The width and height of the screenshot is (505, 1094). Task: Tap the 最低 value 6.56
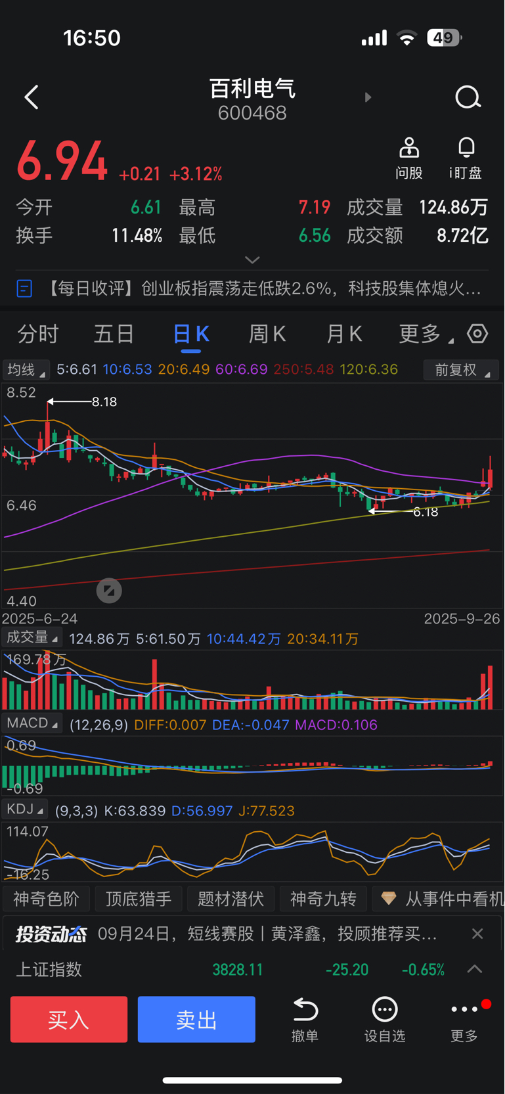(x=315, y=235)
